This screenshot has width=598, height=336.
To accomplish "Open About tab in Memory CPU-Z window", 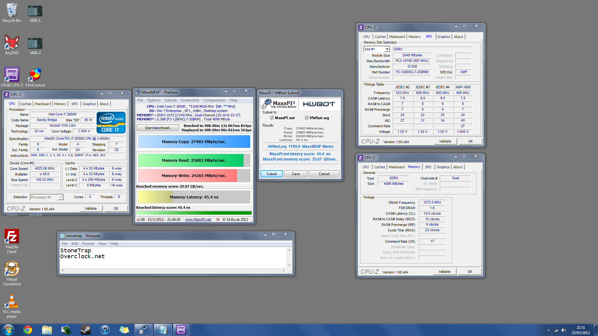I will click(458, 167).
